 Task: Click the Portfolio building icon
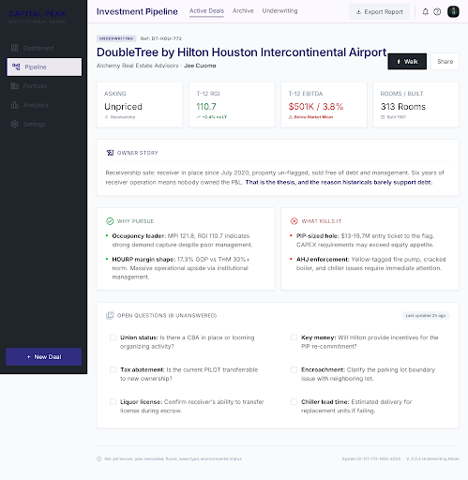[x=14, y=86]
